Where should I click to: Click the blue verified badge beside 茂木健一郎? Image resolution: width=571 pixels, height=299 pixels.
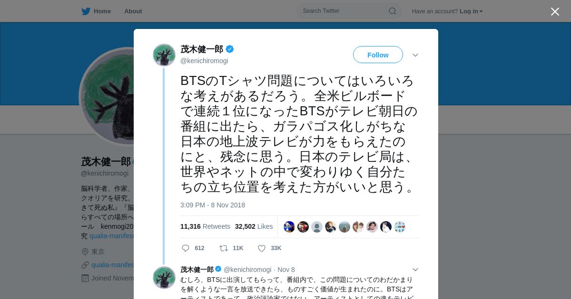coord(229,49)
